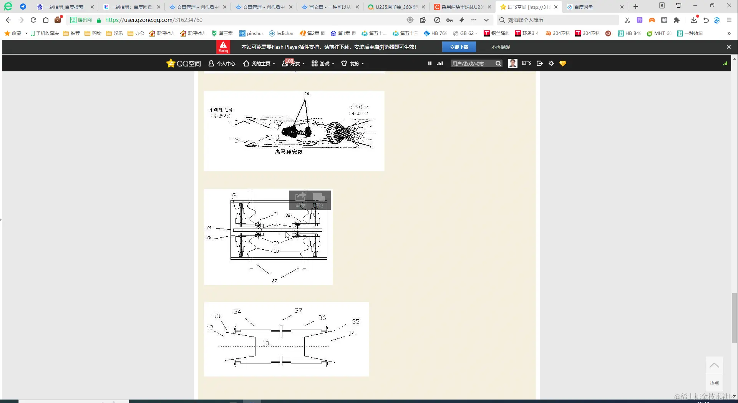Viewport: 738px width, 403px height.
Task: Open Qzone settings gear
Action: pos(551,63)
